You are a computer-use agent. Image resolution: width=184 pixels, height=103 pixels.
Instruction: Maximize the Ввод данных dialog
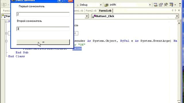pos(65,1)
